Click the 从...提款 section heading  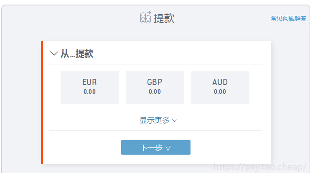[x=77, y=54]
